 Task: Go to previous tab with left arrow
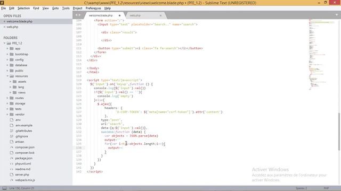(x=76, y=15)
